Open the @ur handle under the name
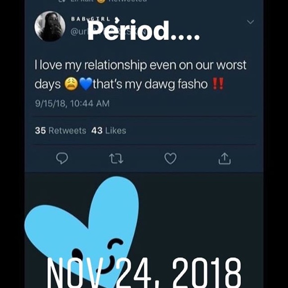The width and height of the screenshot is (288, 288). click(x=79, y=32)
